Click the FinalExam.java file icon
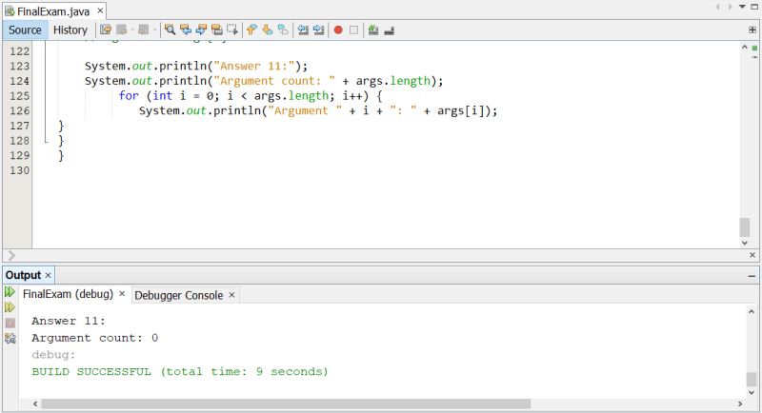Viewport: 762px width, 413px height. [10, 11]
